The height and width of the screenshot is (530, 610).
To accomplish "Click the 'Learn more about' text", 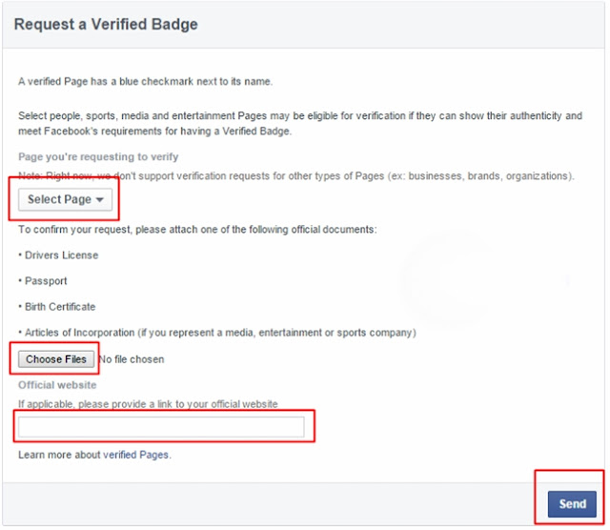I will click(x=59, y=455).
